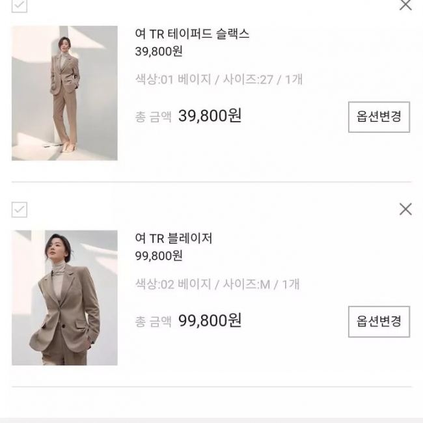The height and width of the screenshot is (423, 423).
Task: Open the 블레이저 product thumbnail
Action: [x=64, y=297]
